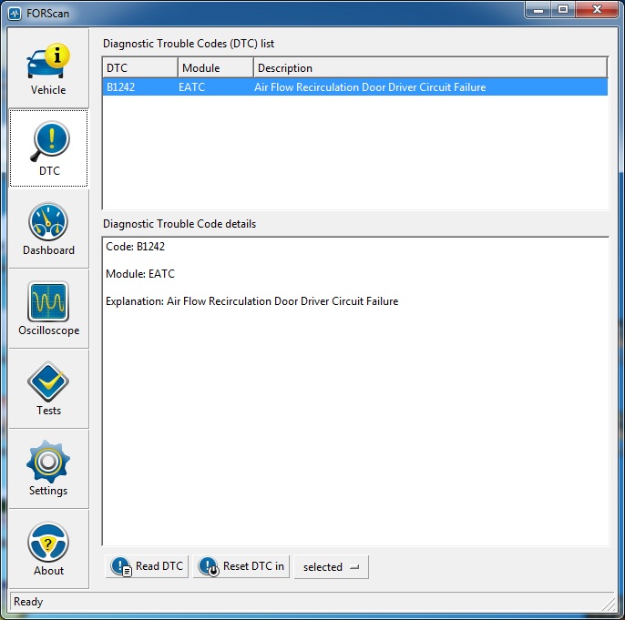Click the FORScan title bar app icon
The width and height of the screenshot is (625, 620).
[15, 14]
